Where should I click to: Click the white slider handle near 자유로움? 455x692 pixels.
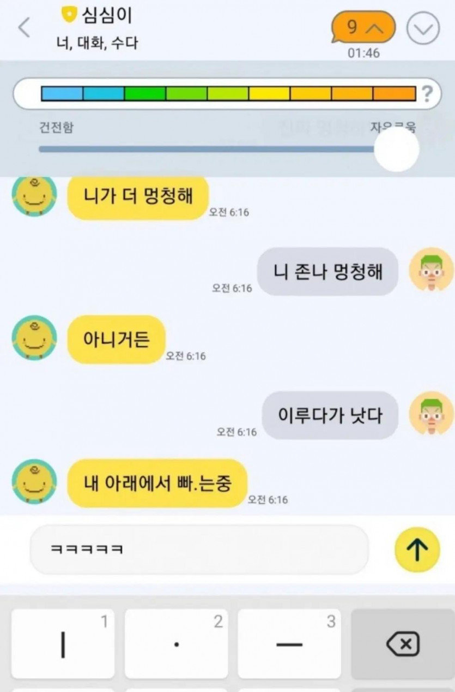[397, 150]
